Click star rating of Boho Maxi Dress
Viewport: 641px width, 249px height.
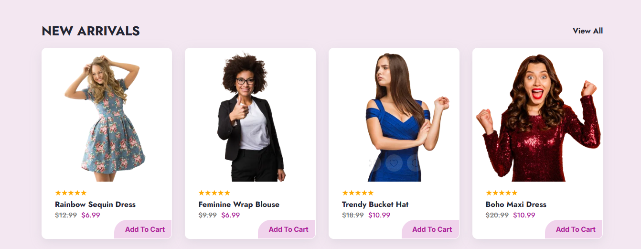point(502,193)
